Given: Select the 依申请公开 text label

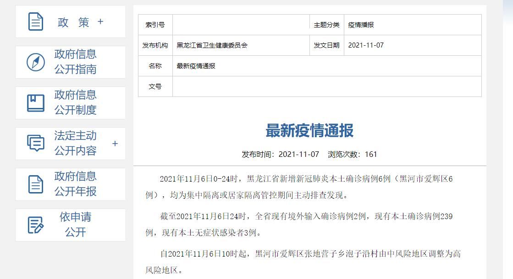Looking at the screenshot, I should click(x=76, y=225).
